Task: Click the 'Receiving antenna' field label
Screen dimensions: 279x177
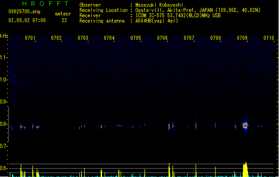Action: pyautogui.click(x=102, y=21)
